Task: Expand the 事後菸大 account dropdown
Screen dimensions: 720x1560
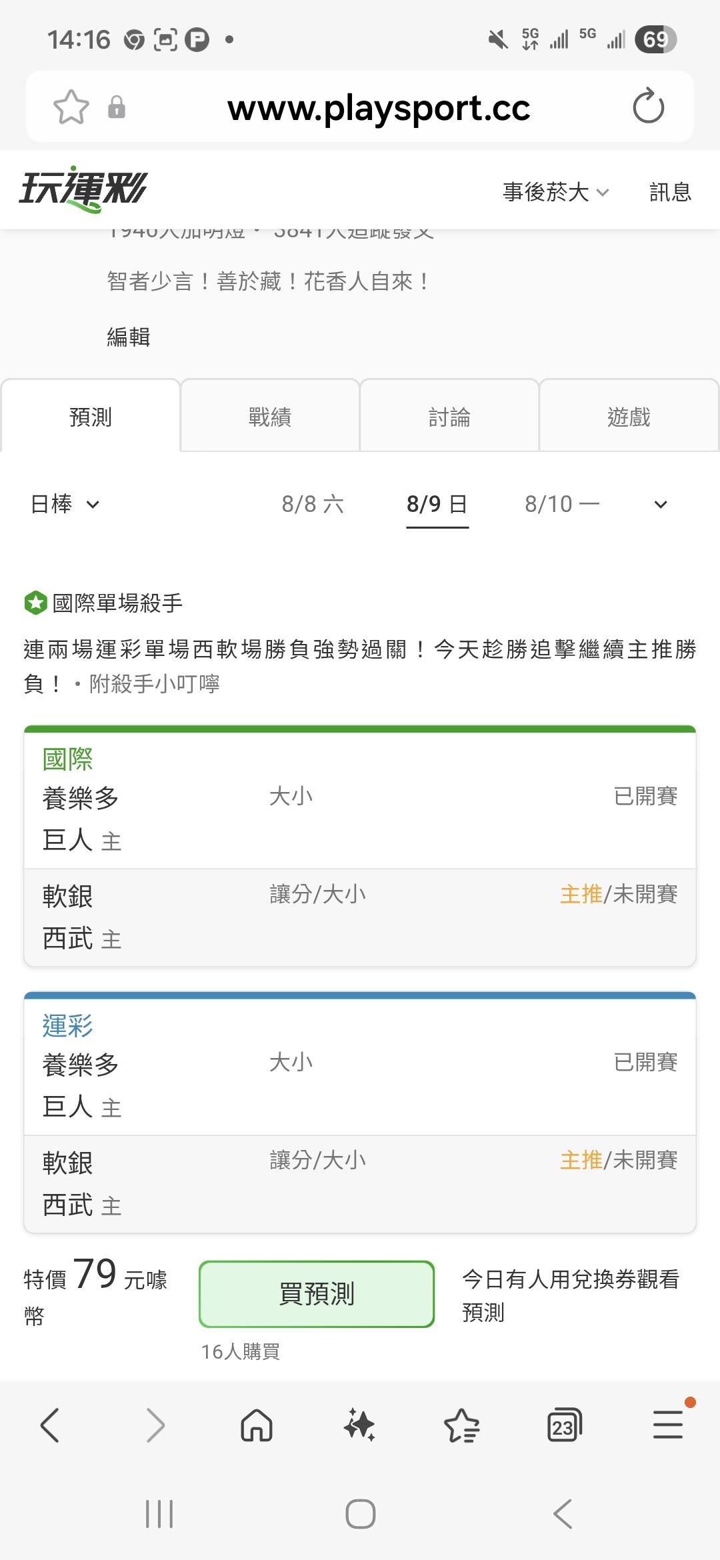Action: [x=556, y=192]
